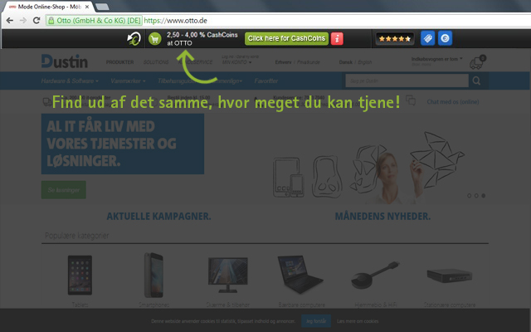This screenshot has width=531, height=332.
Task: Open Chat med os (online) link
Action: [453, 101]
